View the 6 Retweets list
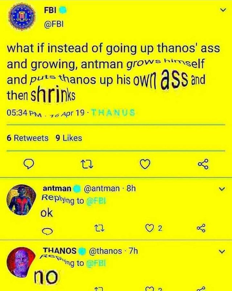This screenshot has width=232, height=291. point(28,138)
